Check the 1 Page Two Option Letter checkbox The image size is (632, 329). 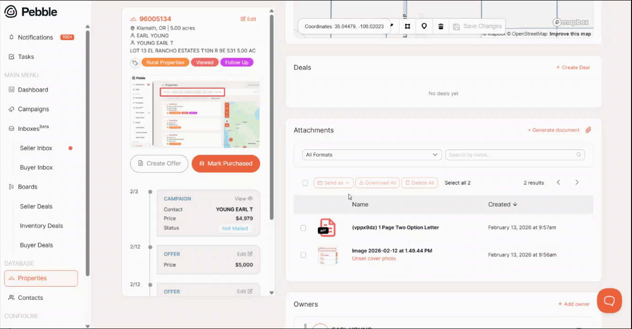tap(303, 228)
